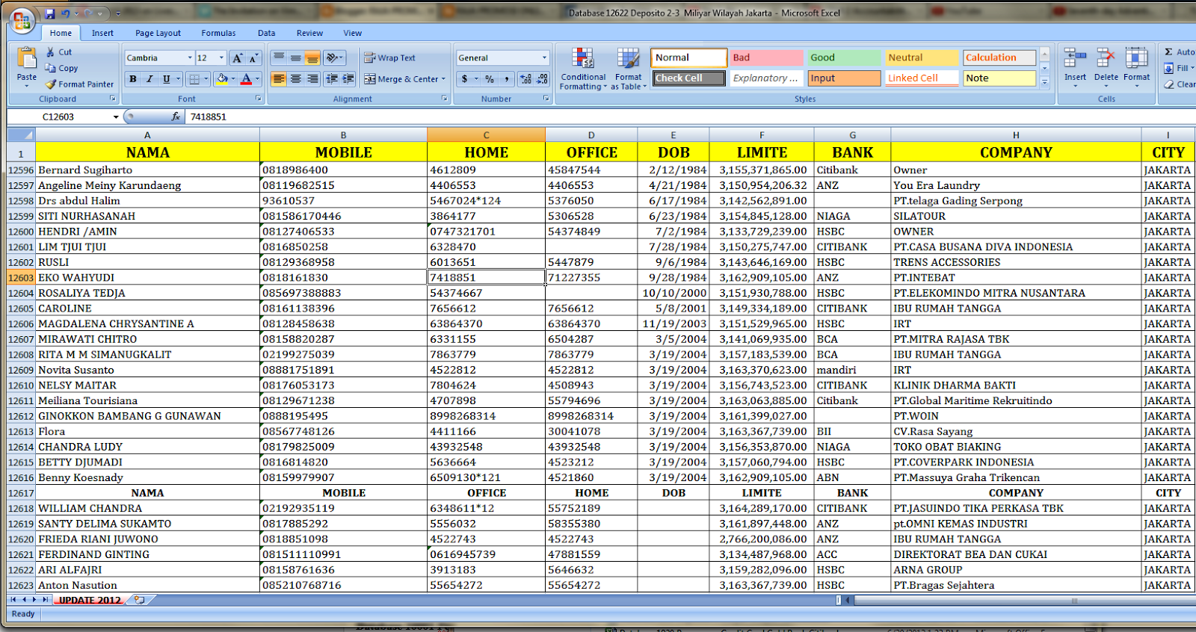Select the UPDATE 2012 sheet tab
This screenshot has width=1196, height=632.
(x=90, y=600)
